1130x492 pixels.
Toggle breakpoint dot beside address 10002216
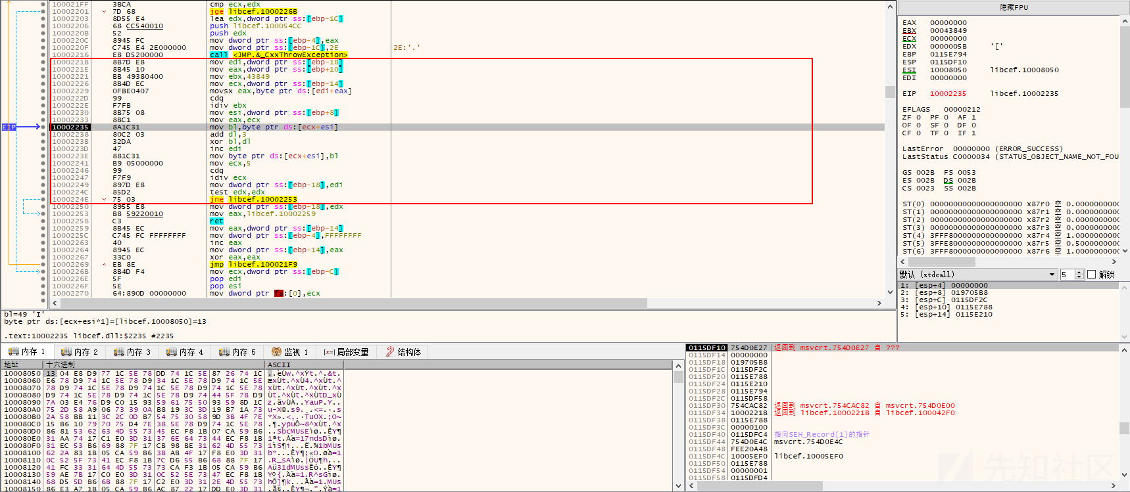click(x=43, y=55)
